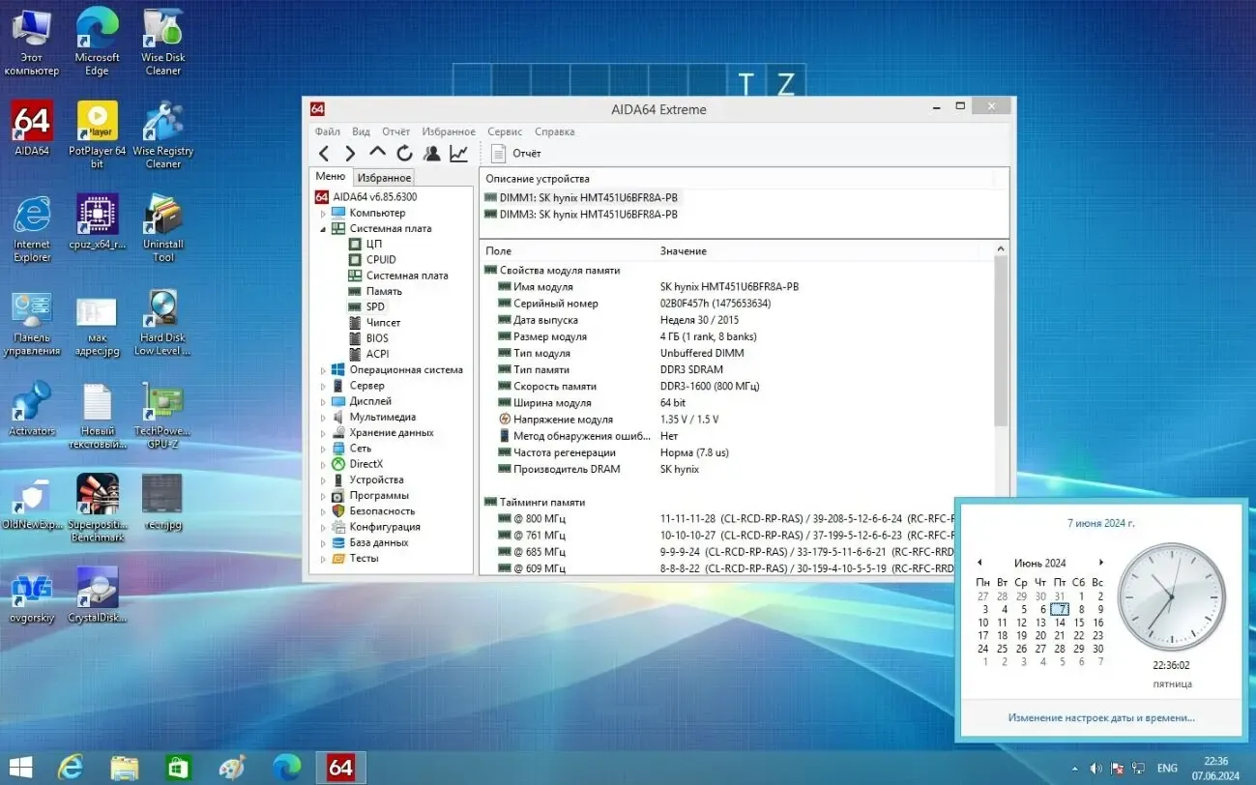Viewport: 1256px width, 785px height.
Task: Click the forward navigation arrow in AIDA64
Action: 351,153
